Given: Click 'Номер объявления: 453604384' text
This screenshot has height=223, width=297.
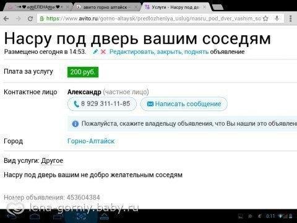Looking at the screenshot, I should pyautogui.click(x=52, y=198).
